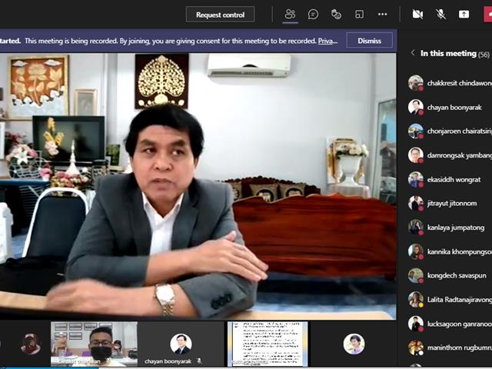Image resolution: width=492 pixels, height=369 pixels.
Task: Click the red Leave call button
Action: click(x=487, y=15)
